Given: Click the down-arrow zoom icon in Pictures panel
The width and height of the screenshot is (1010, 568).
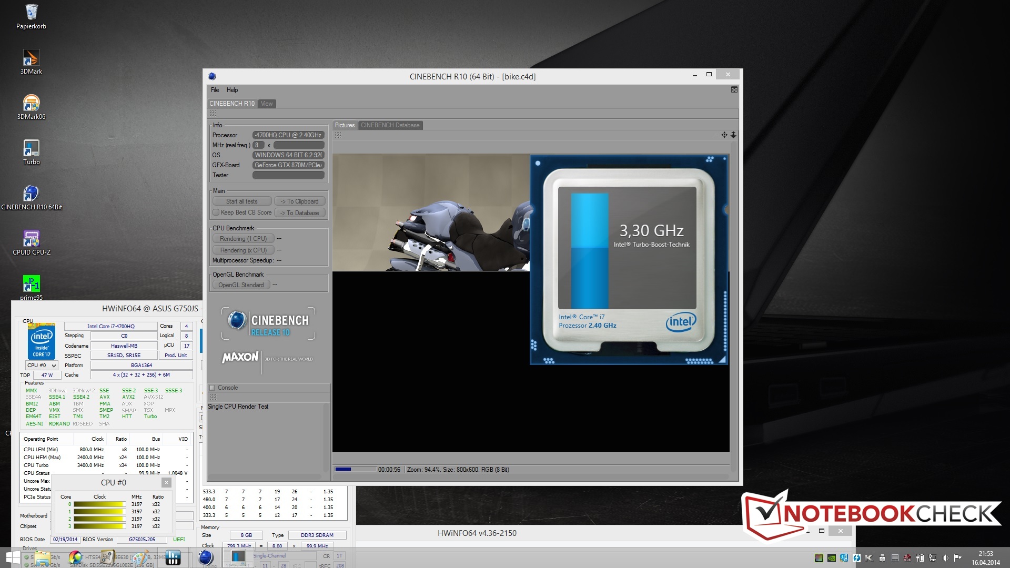Looking at the screenshot, I should click(733, 135).
